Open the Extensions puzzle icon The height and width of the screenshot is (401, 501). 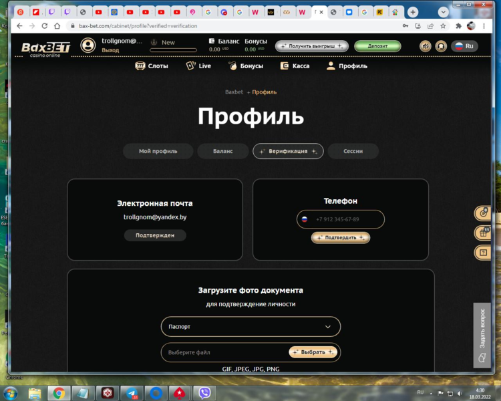(x=458, y=26)
